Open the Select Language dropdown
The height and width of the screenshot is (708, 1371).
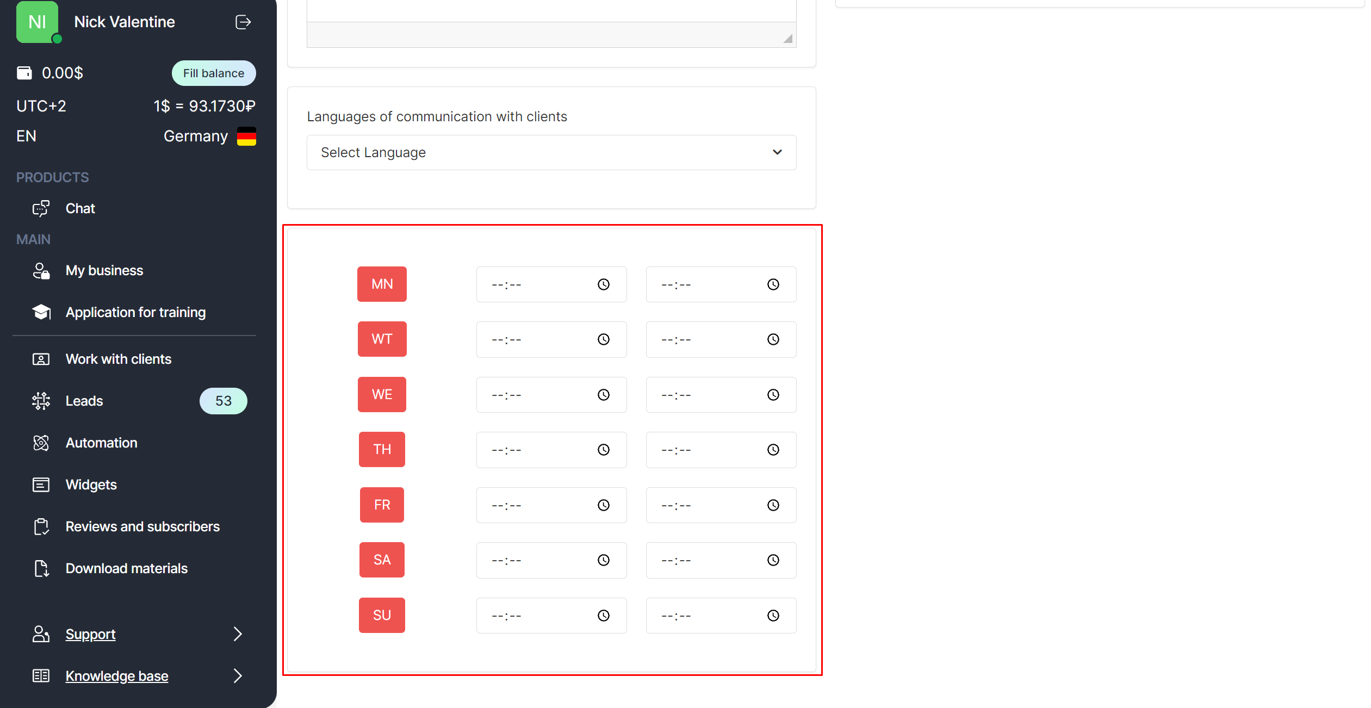[551, 153]
